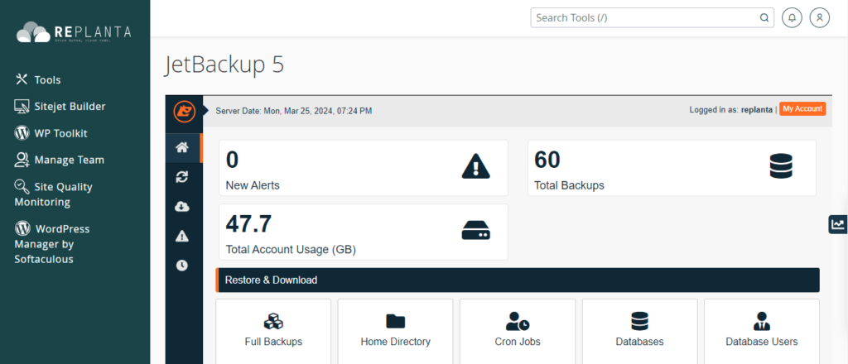Open Full Backups restore option
Screen dimensions: 848x364
pos(273,332)
